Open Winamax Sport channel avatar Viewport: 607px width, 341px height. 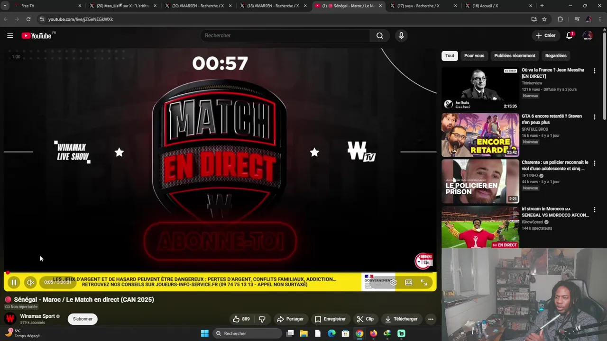[x=10, y=319]
